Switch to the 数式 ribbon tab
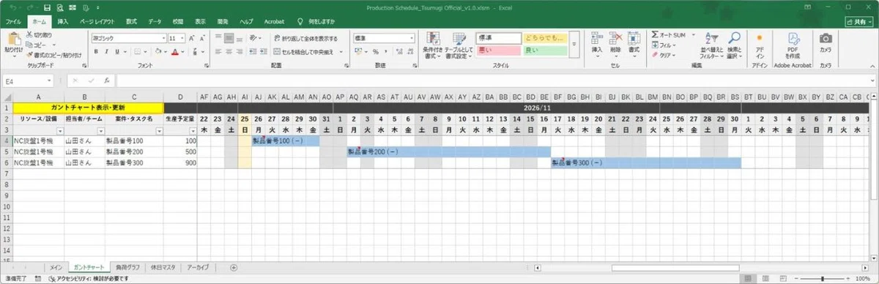 coord(131,22)
